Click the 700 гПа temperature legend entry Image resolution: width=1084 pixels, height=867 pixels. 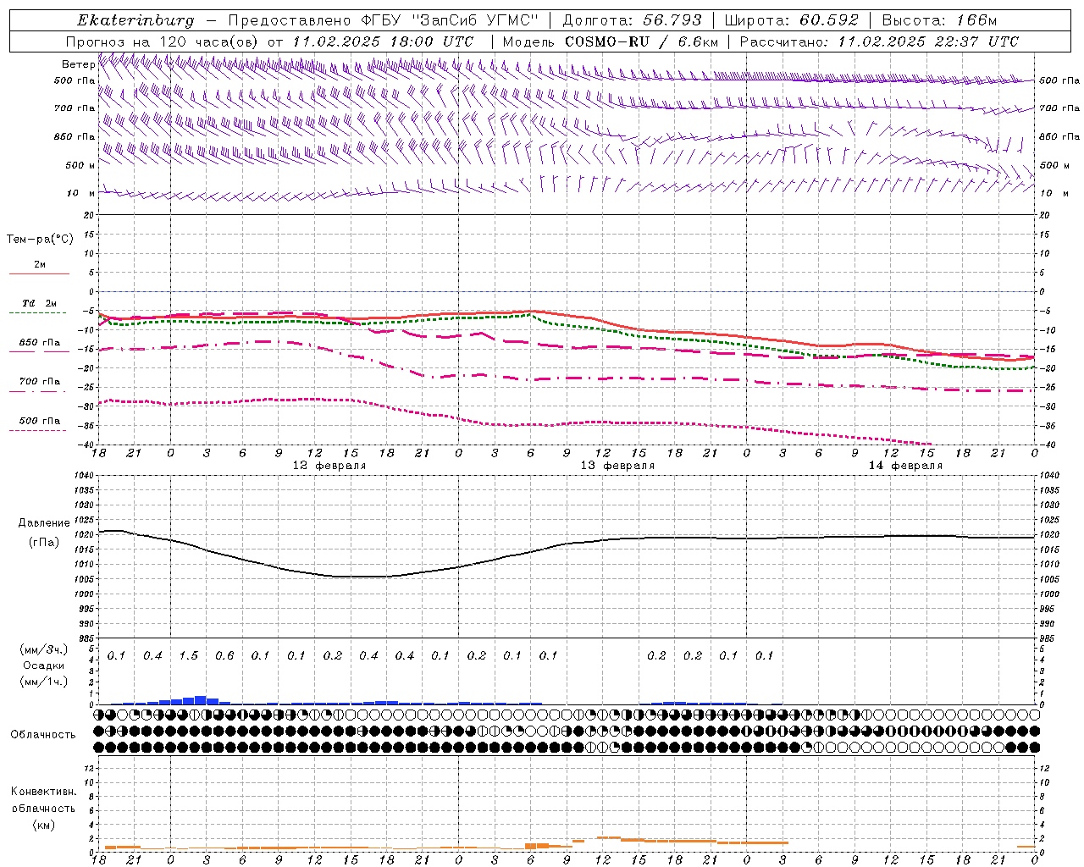(x=39, y=382)
